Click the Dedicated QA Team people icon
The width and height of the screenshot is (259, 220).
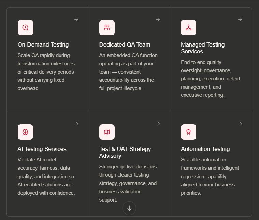pos(107,27)
